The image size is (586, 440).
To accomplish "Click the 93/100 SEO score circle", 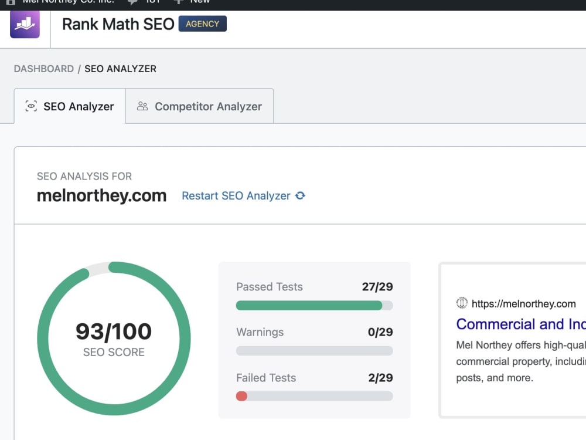I will [x=114, y=339].
